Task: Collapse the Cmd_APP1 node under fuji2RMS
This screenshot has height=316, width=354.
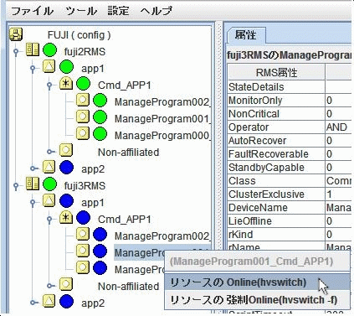Action: pyautogui.click(x=49, y=85)
